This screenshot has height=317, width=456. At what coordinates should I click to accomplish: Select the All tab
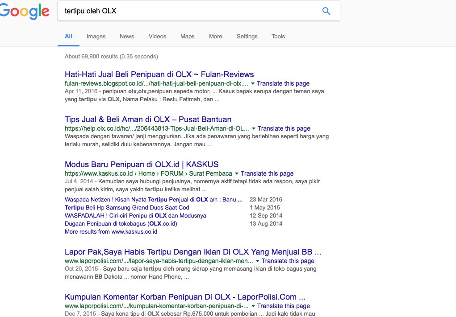[x=68, y=36]
